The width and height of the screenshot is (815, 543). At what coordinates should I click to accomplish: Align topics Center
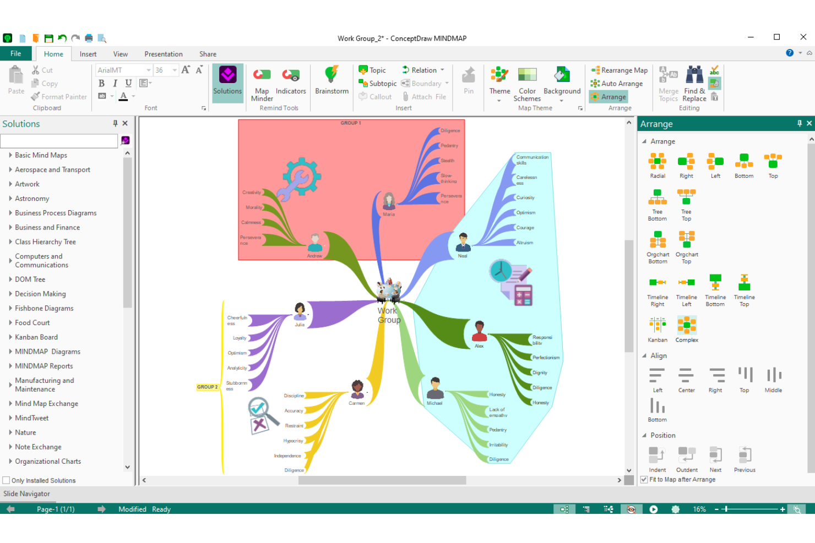coord(686,380)
